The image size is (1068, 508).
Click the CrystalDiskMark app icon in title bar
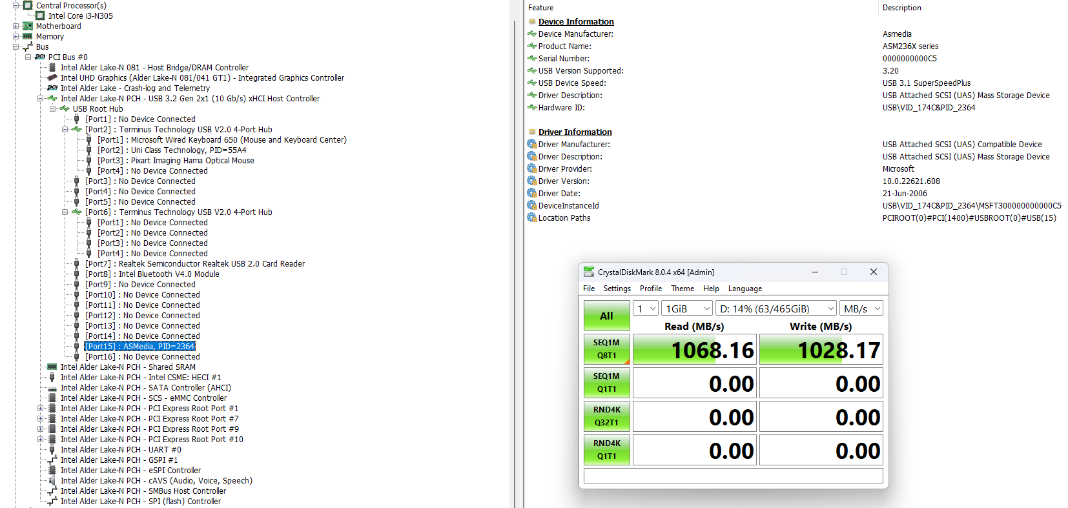coord(589,272)
